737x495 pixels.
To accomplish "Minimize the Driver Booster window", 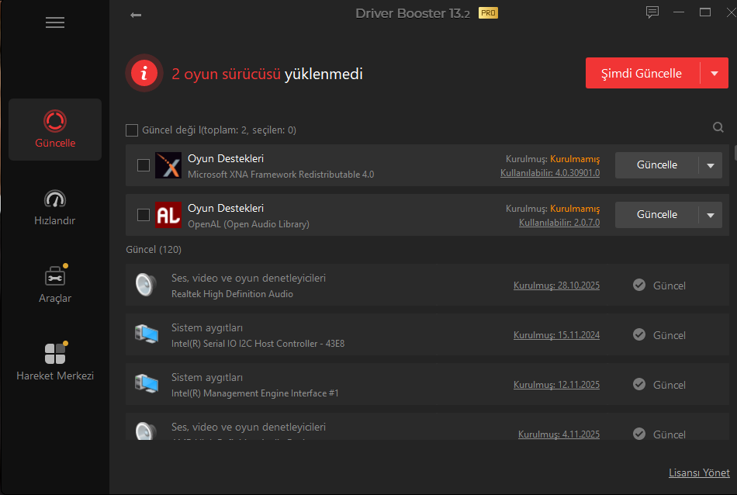I will tap(679, 12).
